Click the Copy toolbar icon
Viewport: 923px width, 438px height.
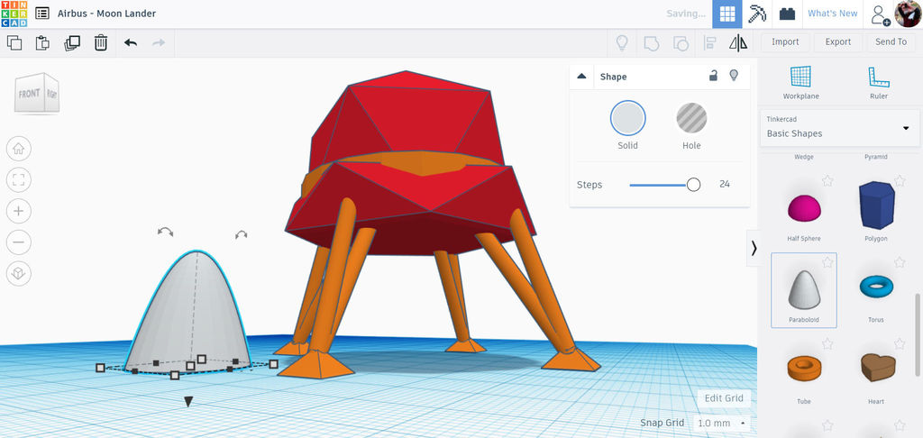tap(14, 42)
